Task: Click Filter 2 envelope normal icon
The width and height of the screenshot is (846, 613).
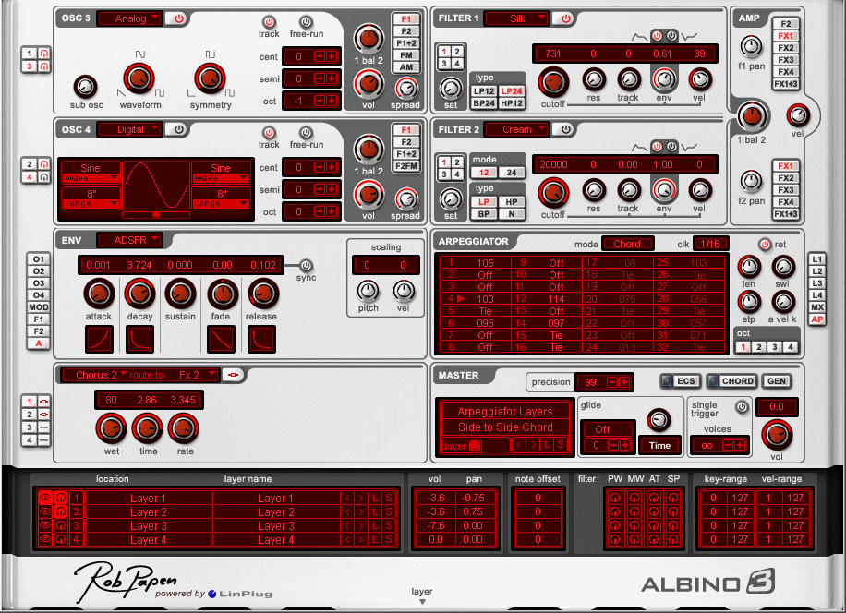Action: (x=657, y=147)
